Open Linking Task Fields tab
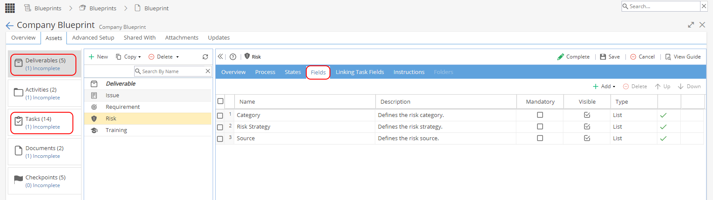Screen dimensions: 713x200 (x=360, y=72)
